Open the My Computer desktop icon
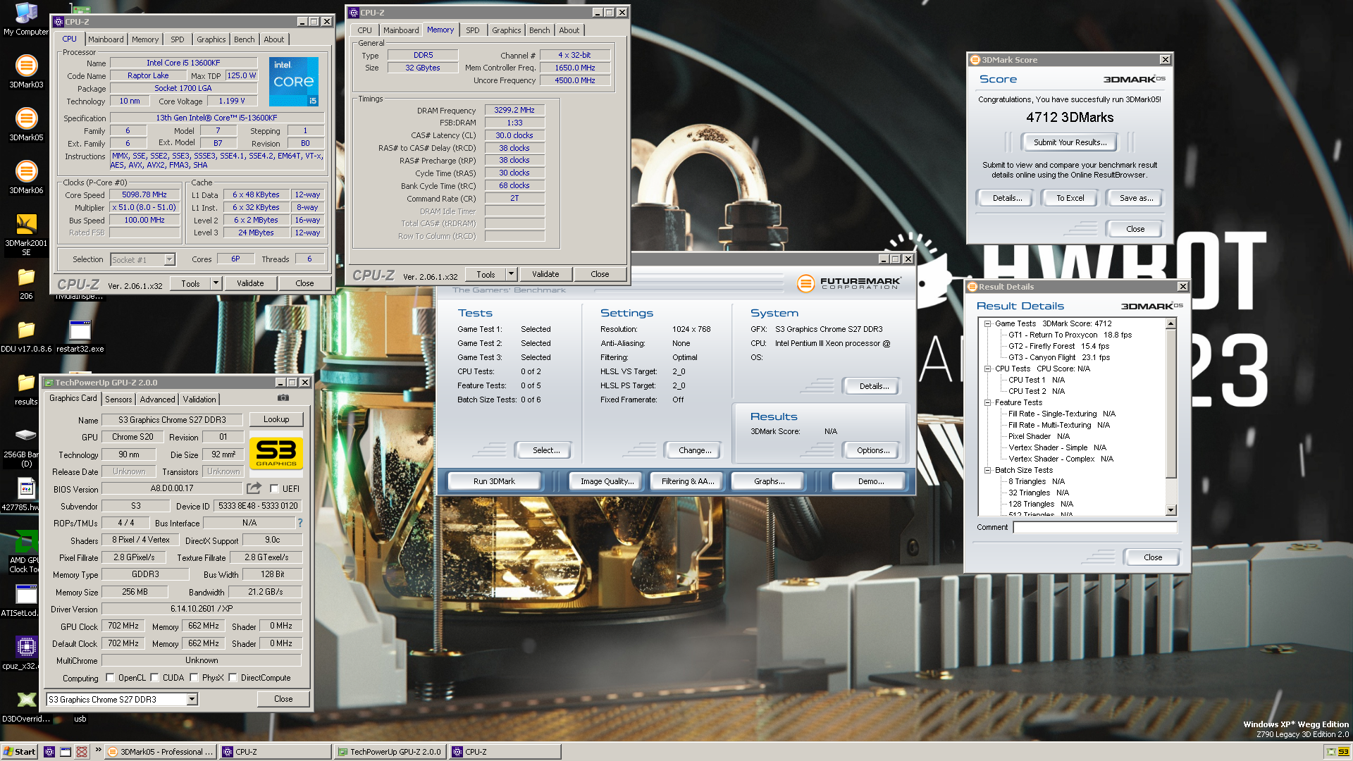This screenshot has width=1353, height=761. coord(26,19)
